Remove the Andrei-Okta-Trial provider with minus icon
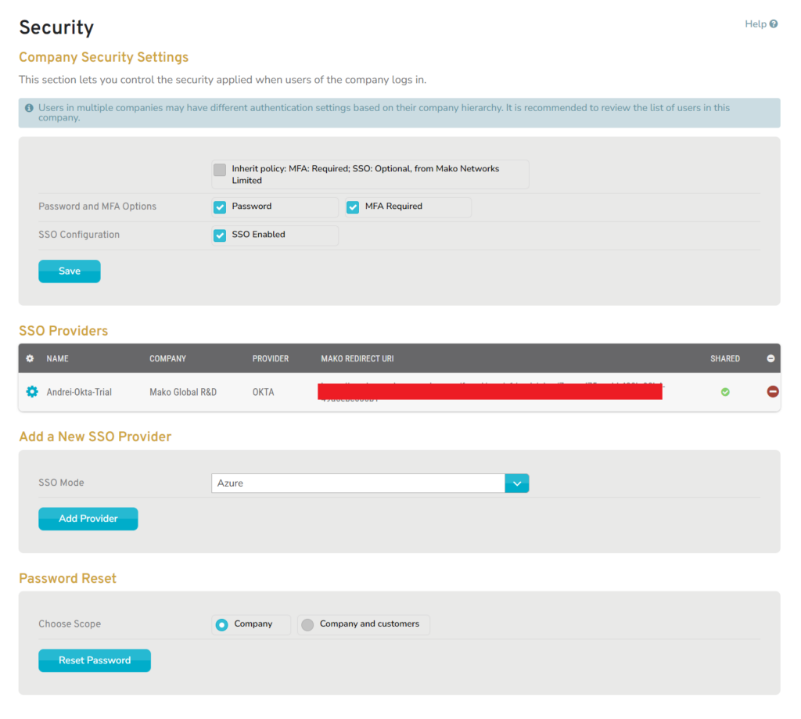Screen dimensions: 801x719 [772, 392]
